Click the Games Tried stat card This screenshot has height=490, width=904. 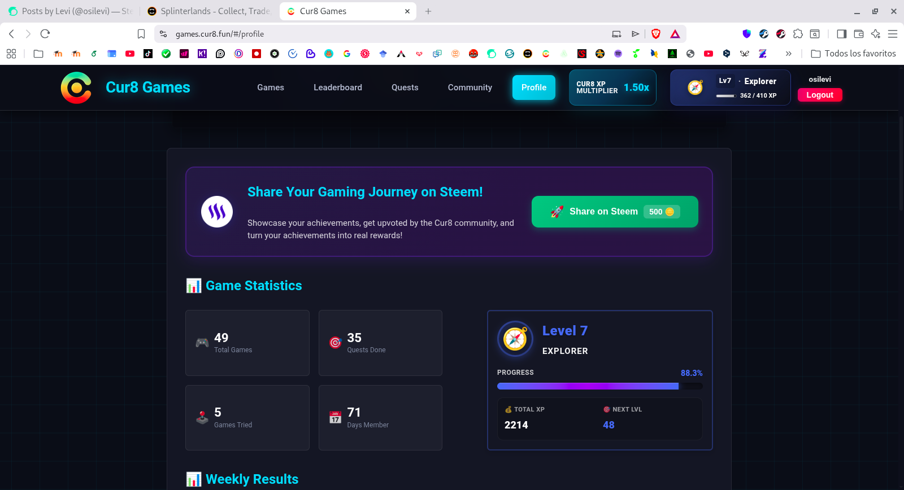pyautogui.click(x=247, y=418)
